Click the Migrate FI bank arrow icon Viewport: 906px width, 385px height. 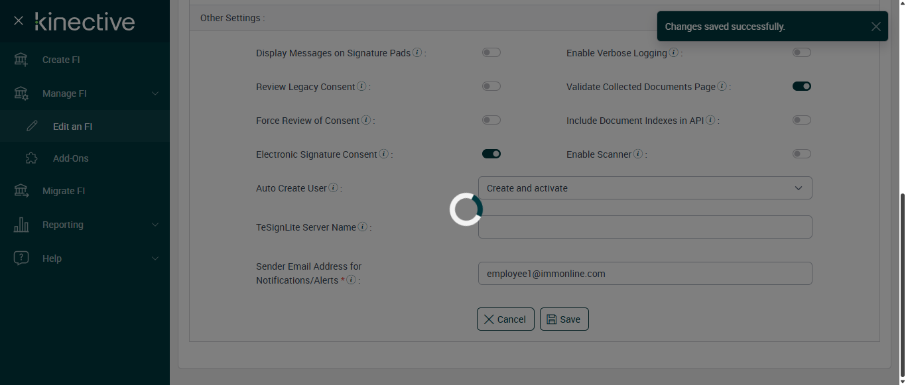pyautogui.click(x=21, y=191)
